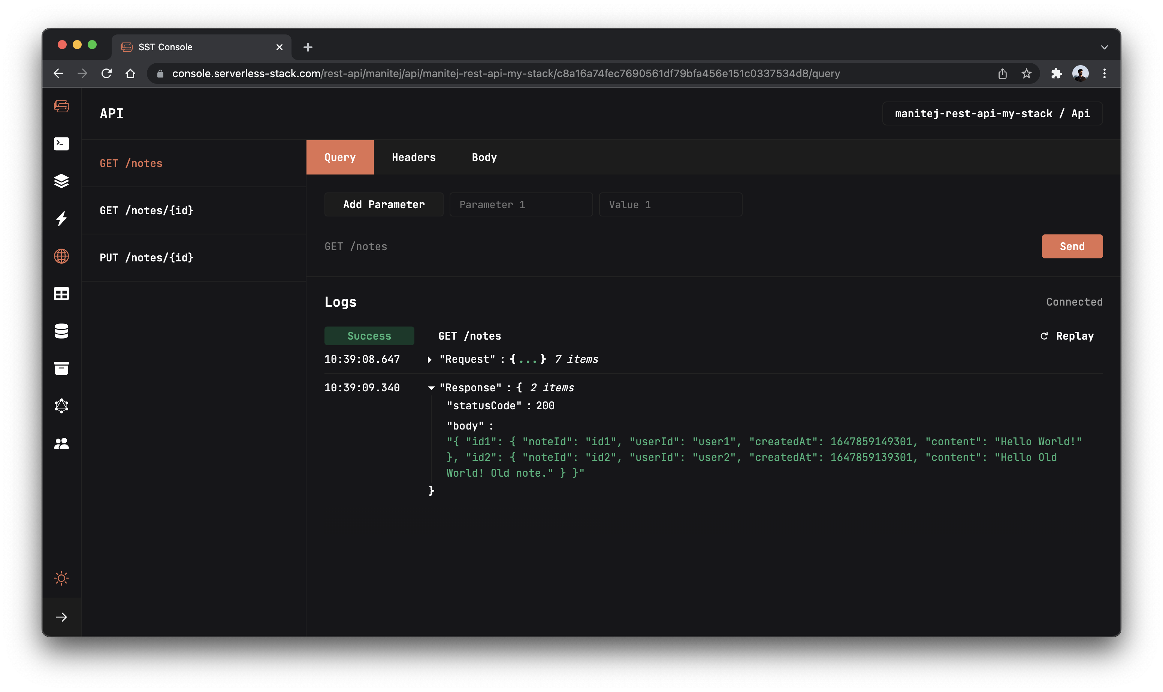The width and height of the screenshot is (1163, 692).
Task: Switch to the Body tab
Action: click(x=484, y=157)
